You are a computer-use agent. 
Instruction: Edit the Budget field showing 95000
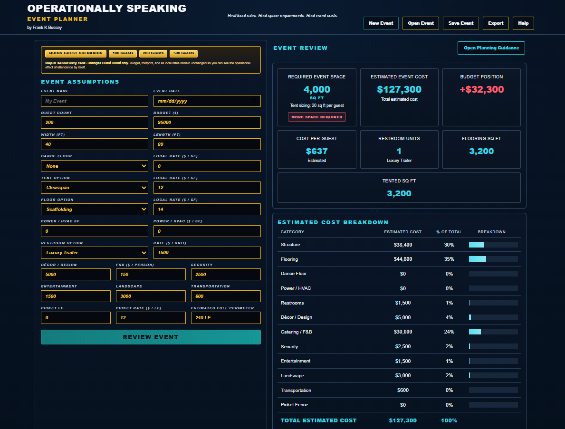(x=207, y=123)
